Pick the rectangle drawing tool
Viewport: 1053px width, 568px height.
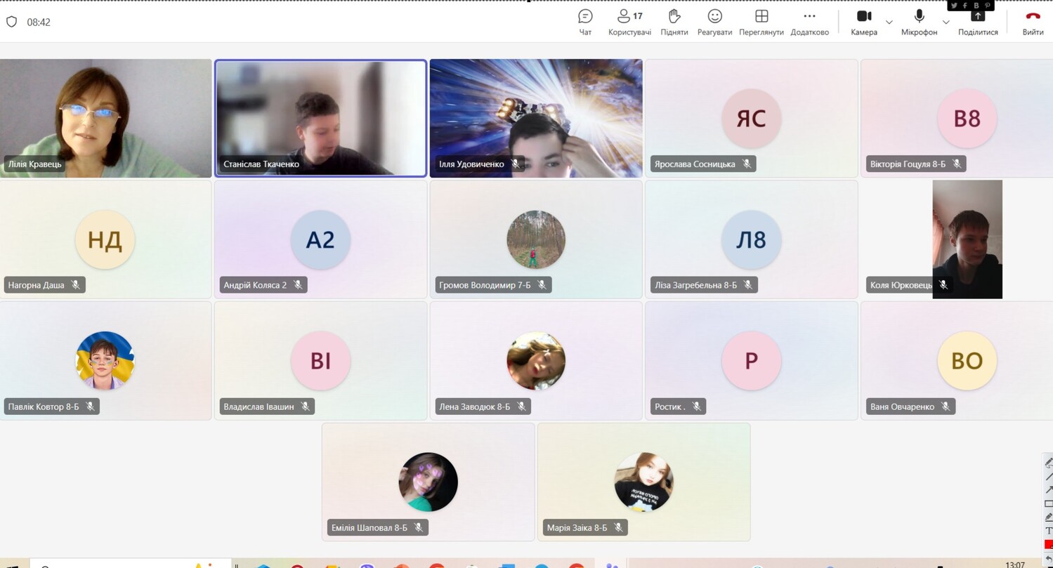tap(1049, 503)
